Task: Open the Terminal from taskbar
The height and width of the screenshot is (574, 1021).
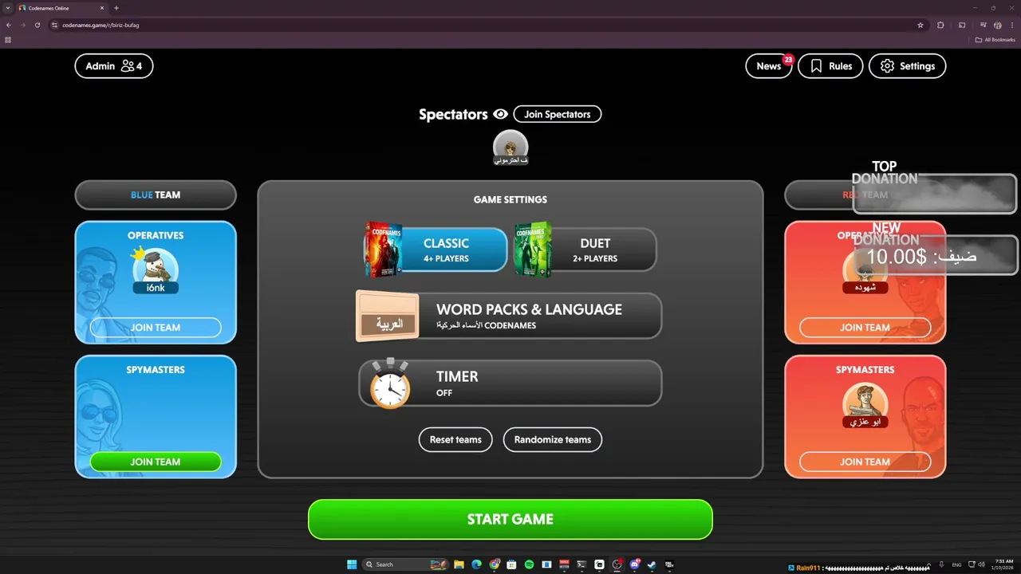Action: pos(581,564)
